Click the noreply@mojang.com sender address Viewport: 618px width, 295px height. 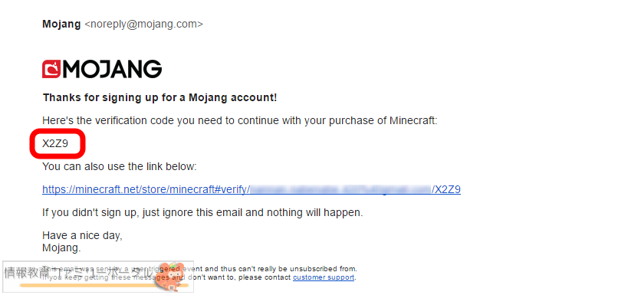click(x=144, y=25)
